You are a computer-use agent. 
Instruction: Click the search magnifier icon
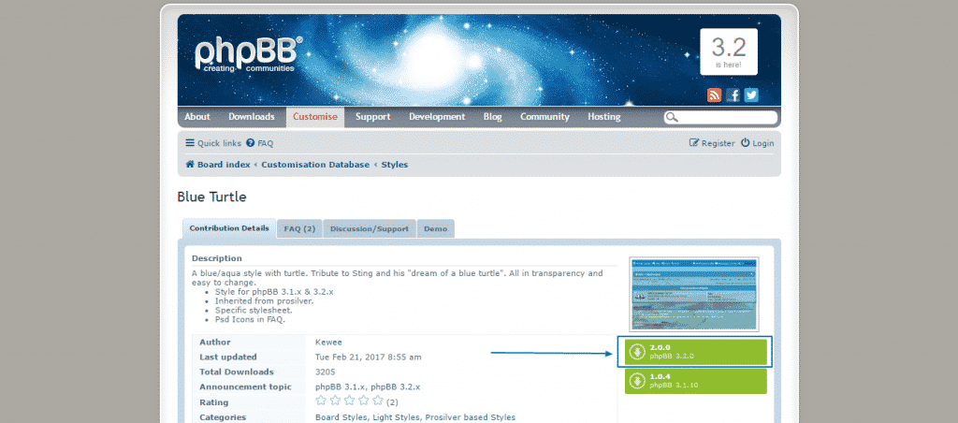tap(671, 118)
